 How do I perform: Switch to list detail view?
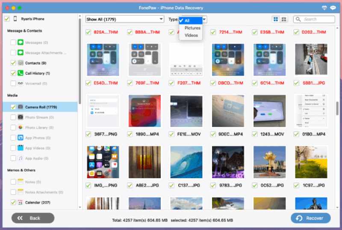pyautogui.click(x=284, y=19)
